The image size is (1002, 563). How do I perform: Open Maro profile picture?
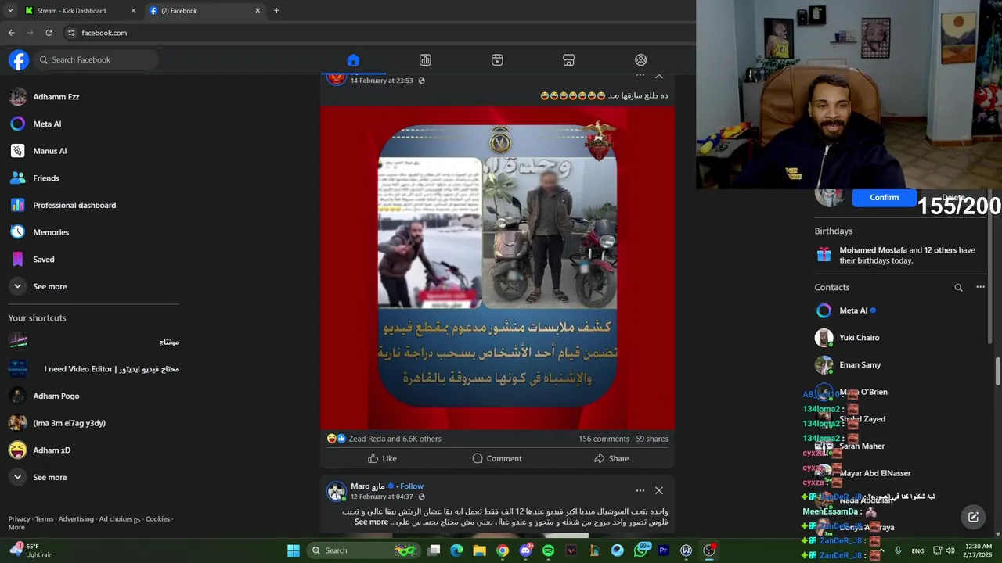point(337,491)
